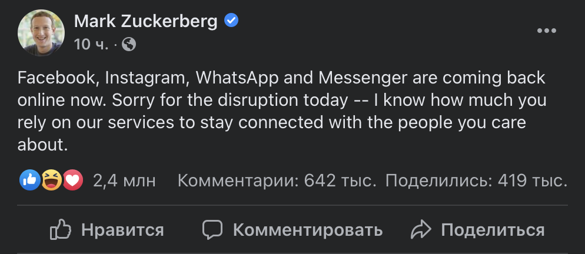Click the blue verified badge
Viewport: 585px width, 254px height.
point(231,22)
